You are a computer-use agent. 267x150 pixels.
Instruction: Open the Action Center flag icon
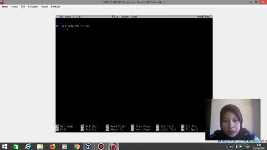pyautogui.click(x=241, y=147)
